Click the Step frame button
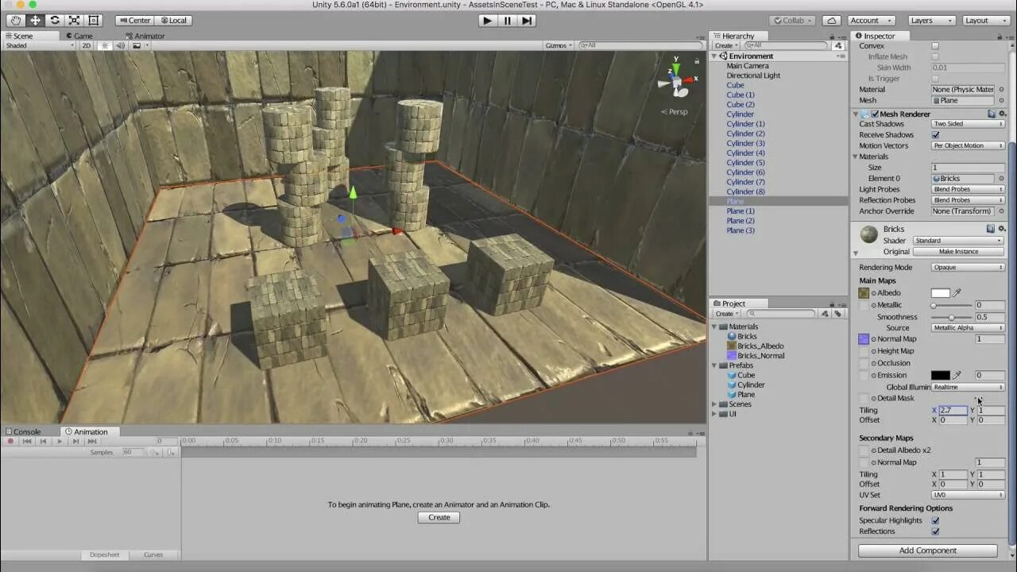Image resolution: width=1017 pixels, height=572 pixels. [527, 21]
